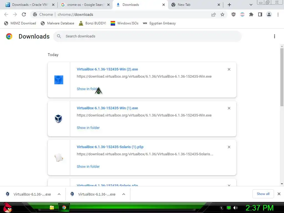Open the Downloads page more actions menu
284x213 pixels.
[x=275, y=36]
